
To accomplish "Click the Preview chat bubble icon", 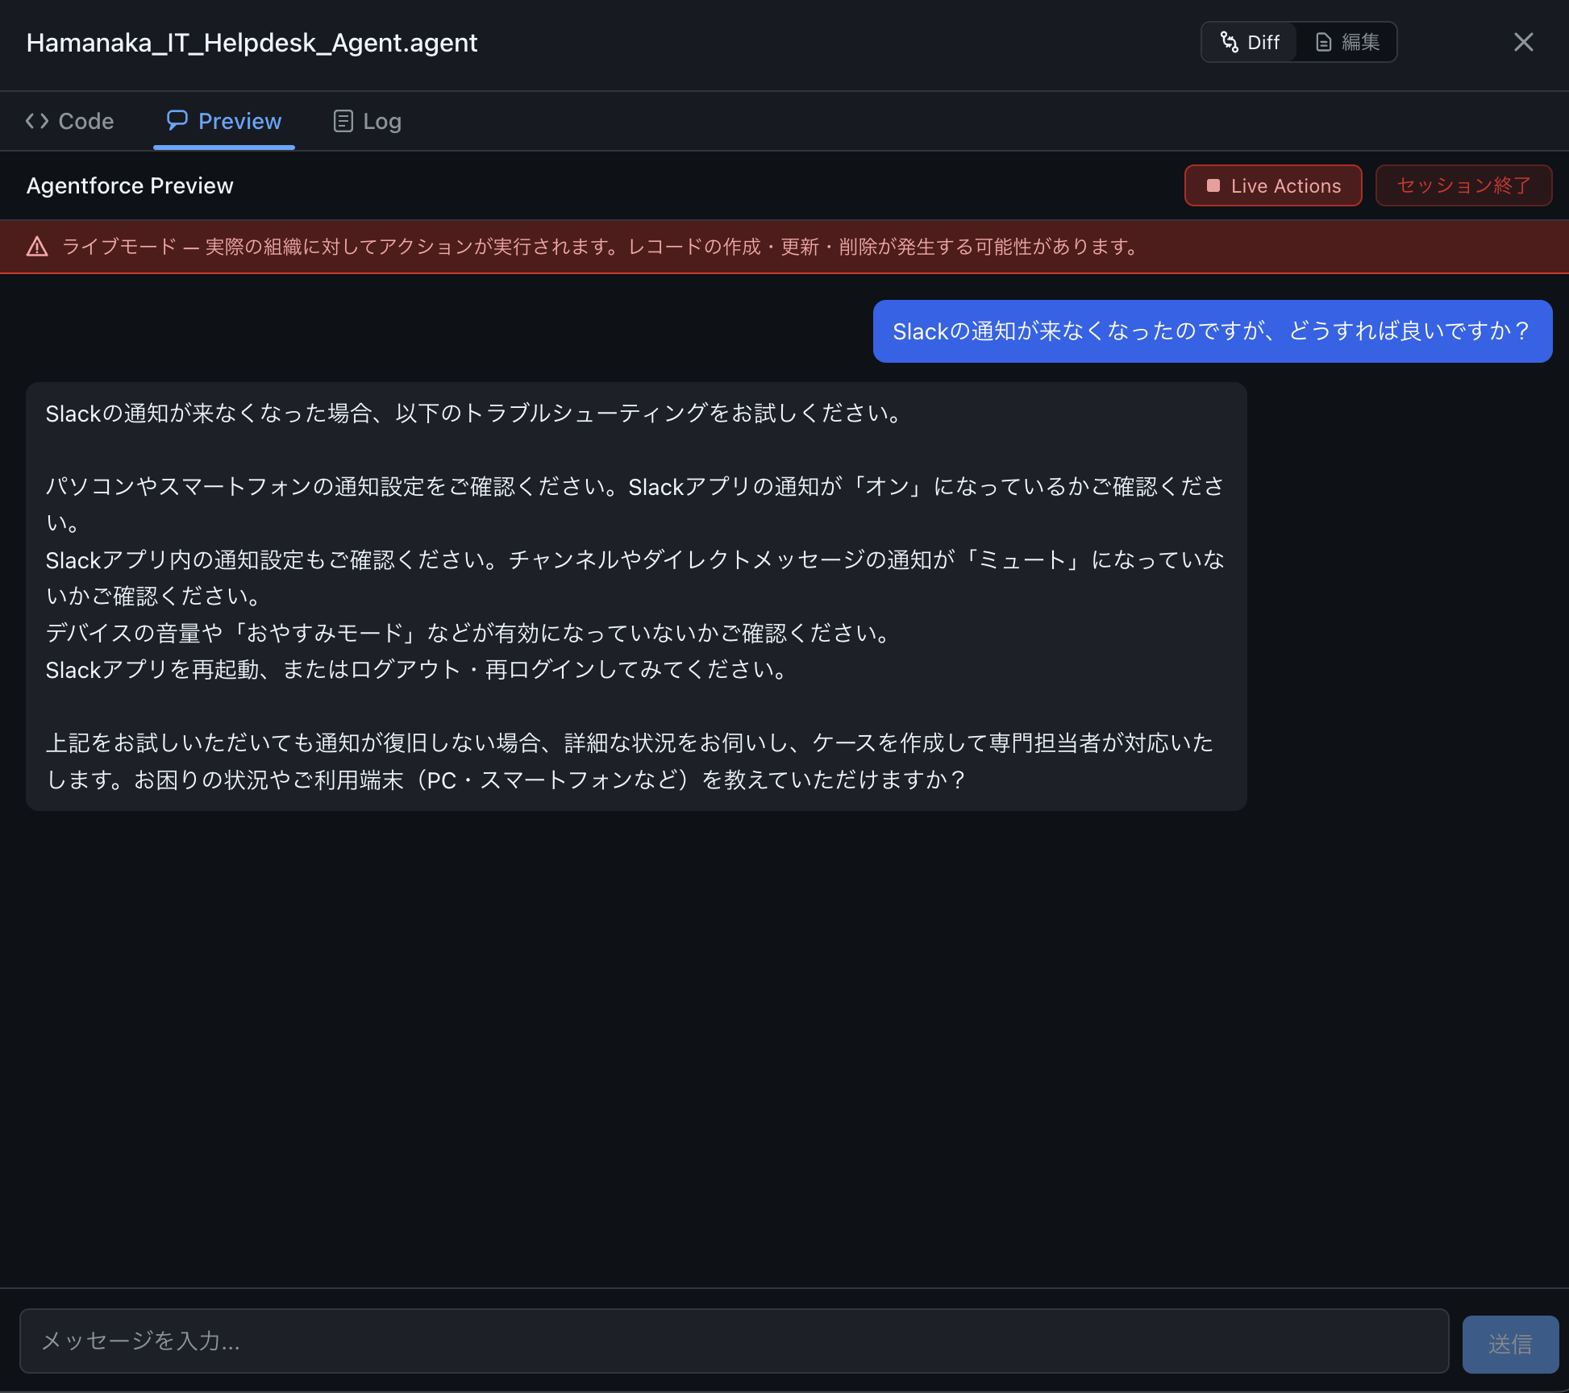I will point(177,120).
